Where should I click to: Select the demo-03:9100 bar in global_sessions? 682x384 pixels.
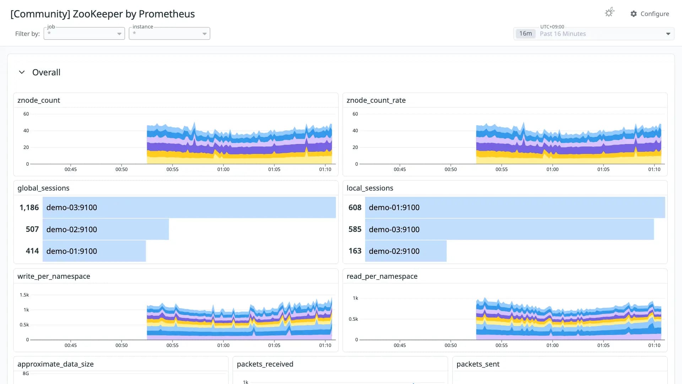point(189,207)
